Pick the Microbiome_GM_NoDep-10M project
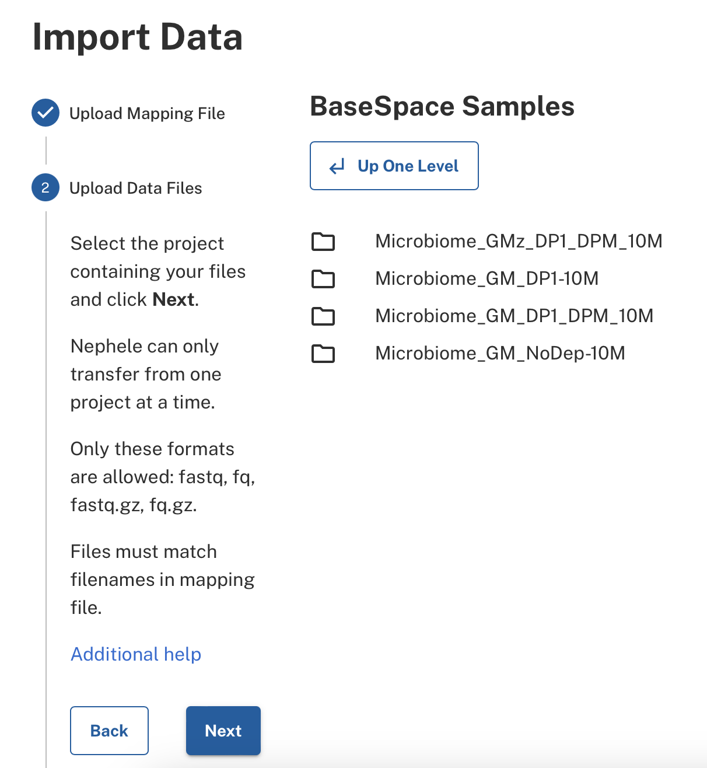 point(500,353)
